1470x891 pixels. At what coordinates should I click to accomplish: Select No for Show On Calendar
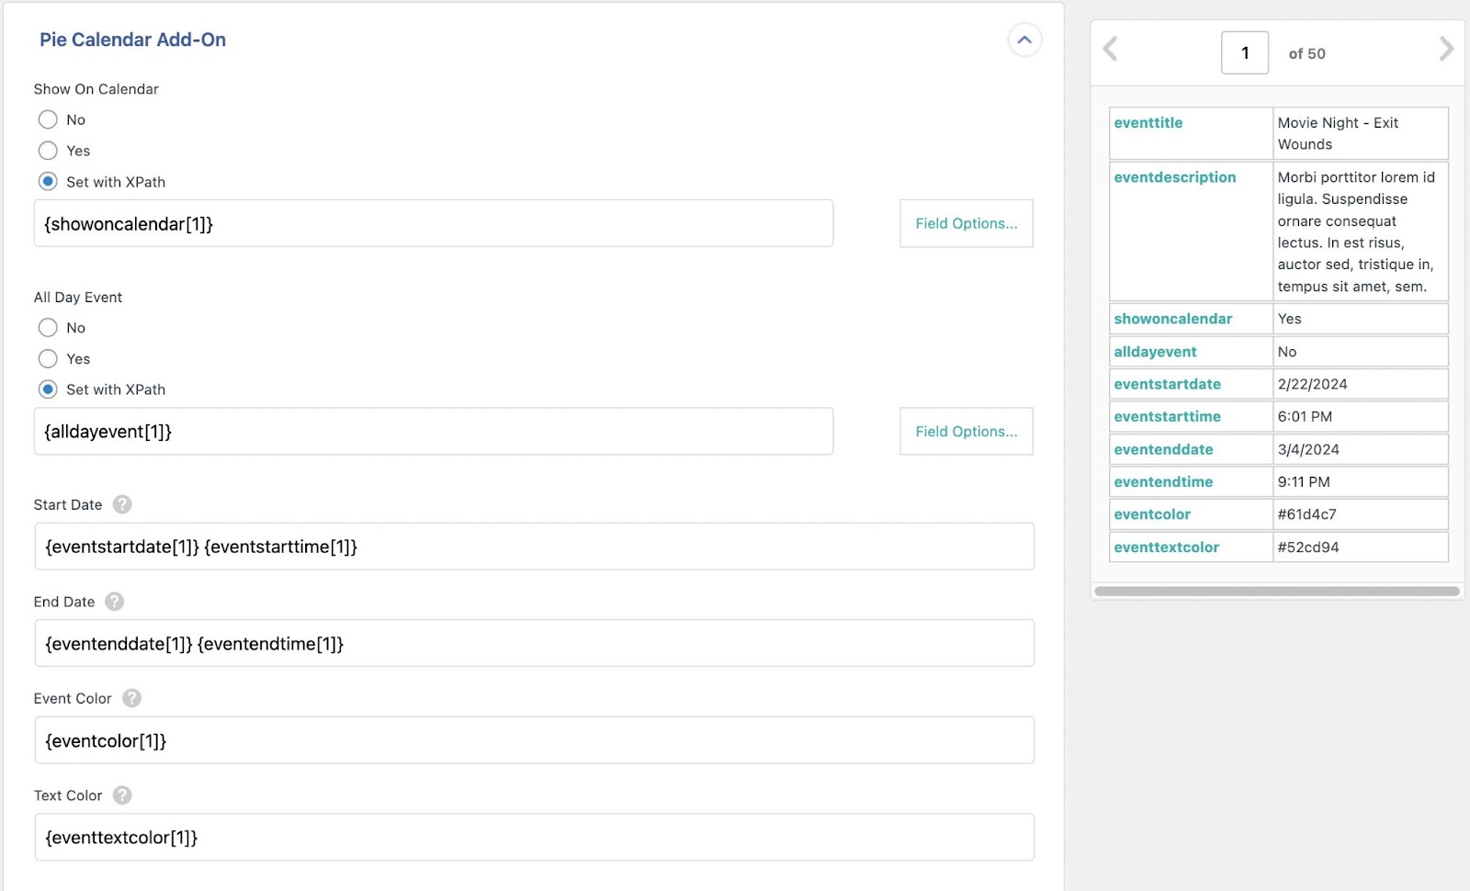click(x=48, y=119)
